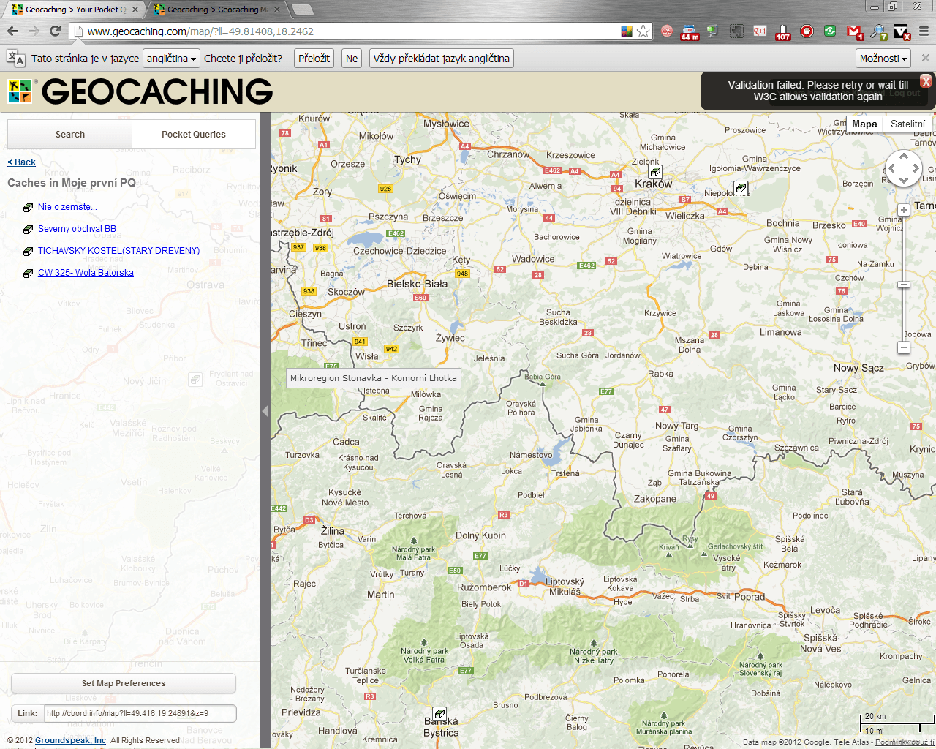Viewport: 936px width, 749px height.
Task: Open the Nie o zemste... cache link
Action: coord(67,207)
